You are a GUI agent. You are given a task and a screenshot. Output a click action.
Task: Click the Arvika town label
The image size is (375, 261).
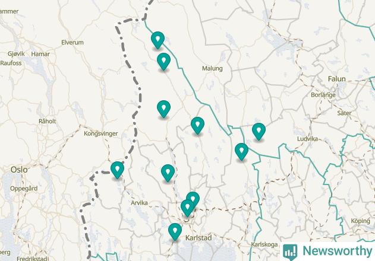(139, 203)
